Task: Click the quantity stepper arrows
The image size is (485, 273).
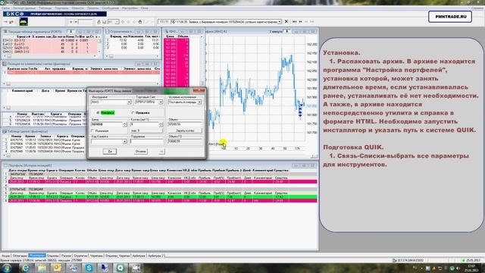Action: tap(161, 124)
